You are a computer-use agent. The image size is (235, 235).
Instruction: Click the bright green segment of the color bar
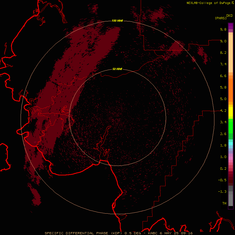(x=231, y=126)
